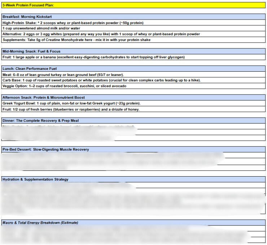The image size is (267, 245).
Task: Select the '3-Week Protein Focused Plan:' title cell
Action: tap(133, 5)
